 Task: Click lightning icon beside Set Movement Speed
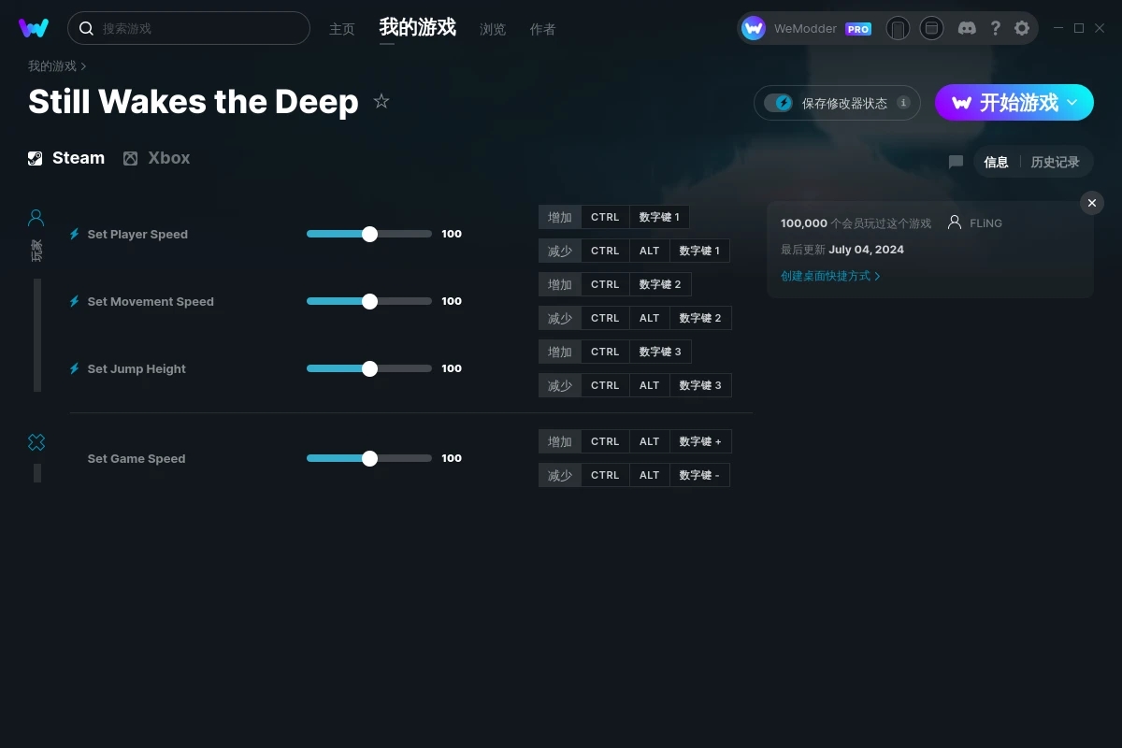[75, 301]
